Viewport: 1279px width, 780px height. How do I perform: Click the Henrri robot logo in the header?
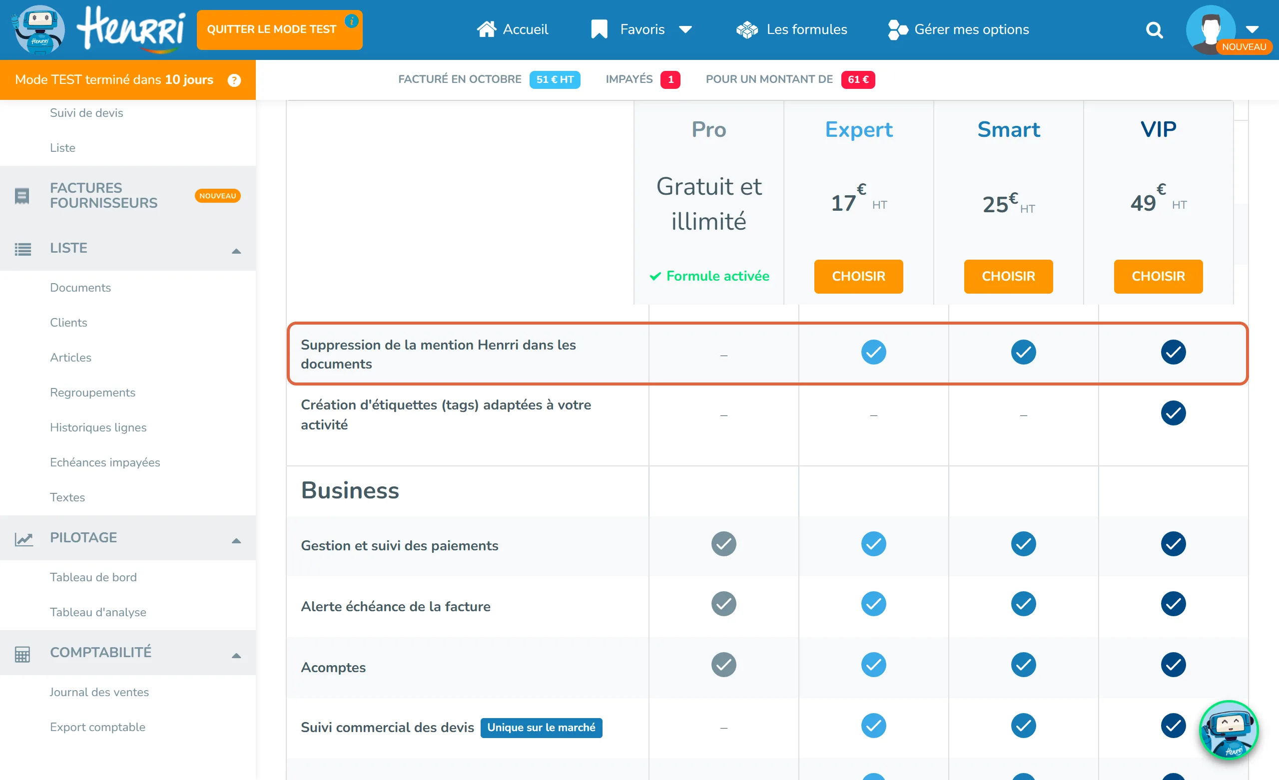(x=38, y=29)
